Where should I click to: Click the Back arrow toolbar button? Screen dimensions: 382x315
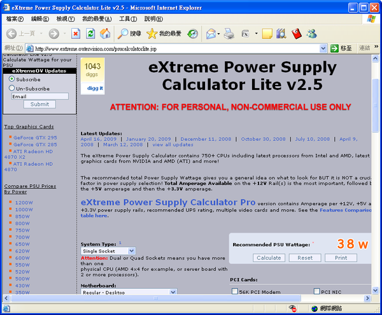11,34
